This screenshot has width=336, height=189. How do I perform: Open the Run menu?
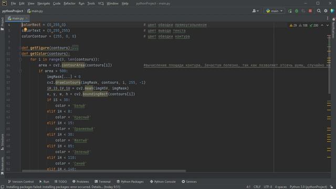point(81,4)
